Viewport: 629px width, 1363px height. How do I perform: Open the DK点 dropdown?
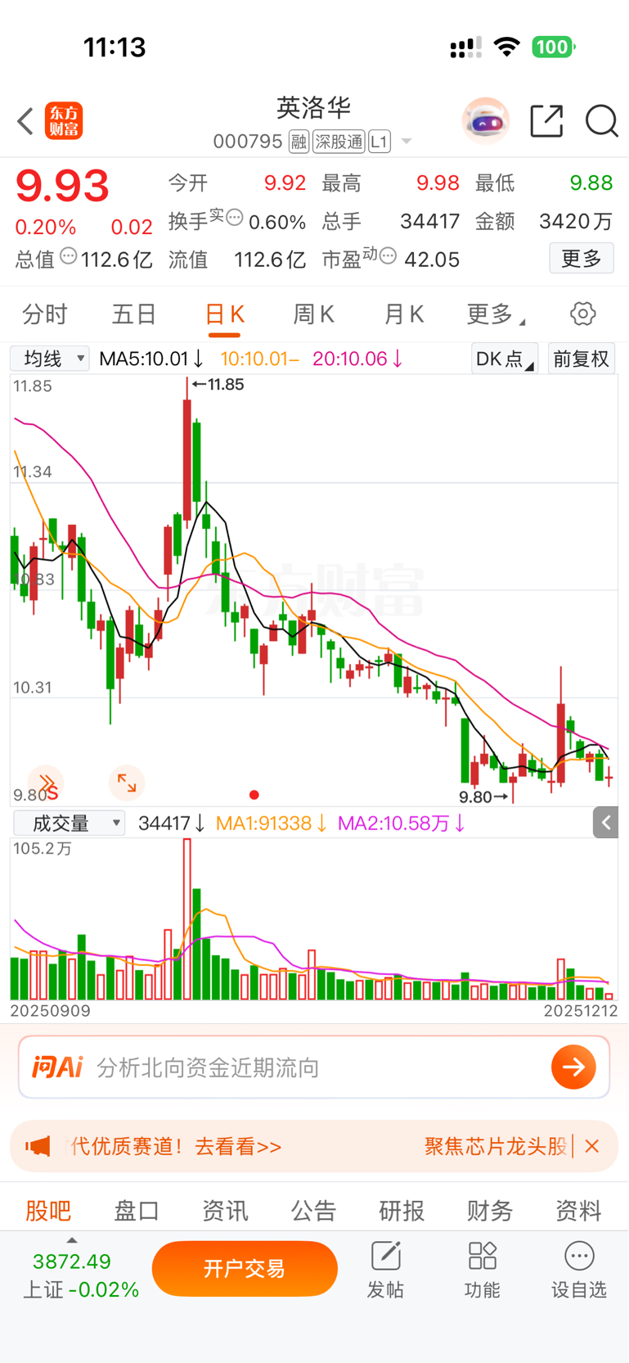(x=505, y=359)
